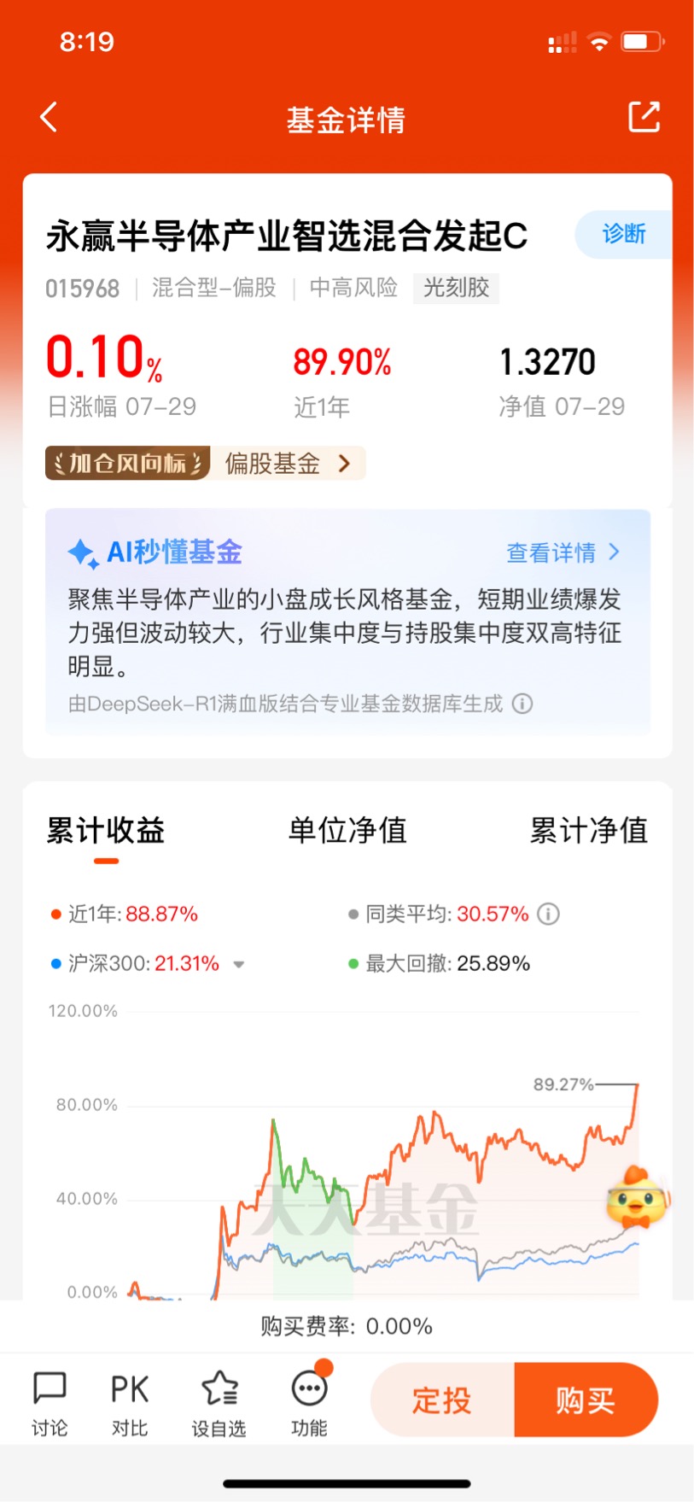This screenshot has width=694, height=1502.
Task: Tap the 光刻胶 tag label
Action: (x=457, y=288)
